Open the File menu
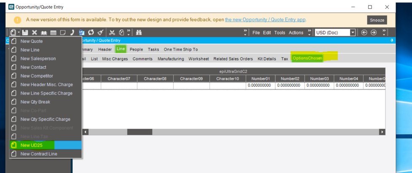The image size is (412, 173). click(x=256, y=33)
